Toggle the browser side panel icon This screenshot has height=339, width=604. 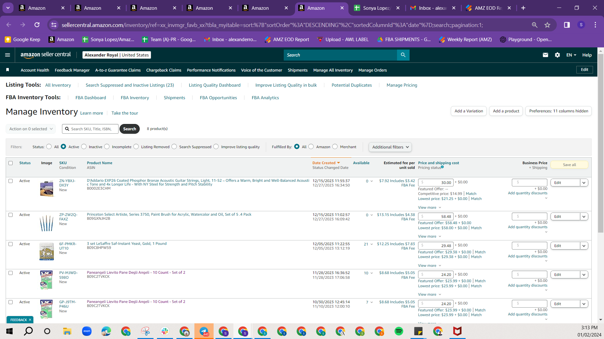(567, 25)
